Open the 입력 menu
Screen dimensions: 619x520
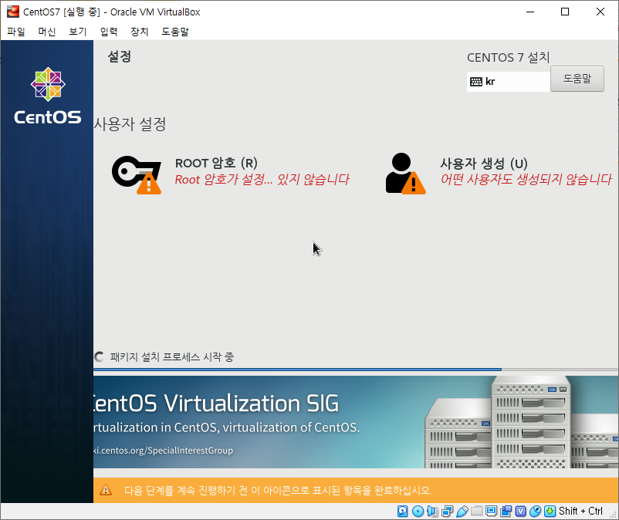109,32
